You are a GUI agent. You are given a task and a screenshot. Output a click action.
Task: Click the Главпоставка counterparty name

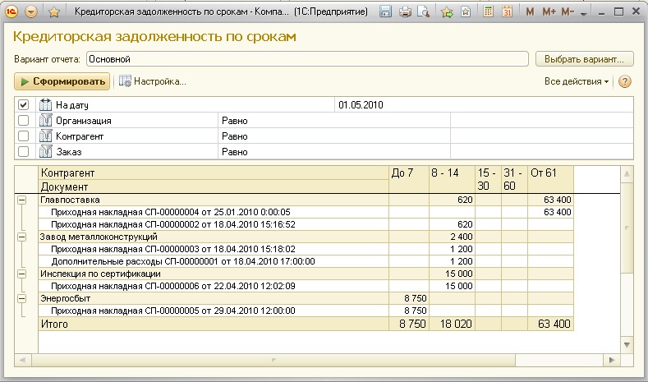70,200
